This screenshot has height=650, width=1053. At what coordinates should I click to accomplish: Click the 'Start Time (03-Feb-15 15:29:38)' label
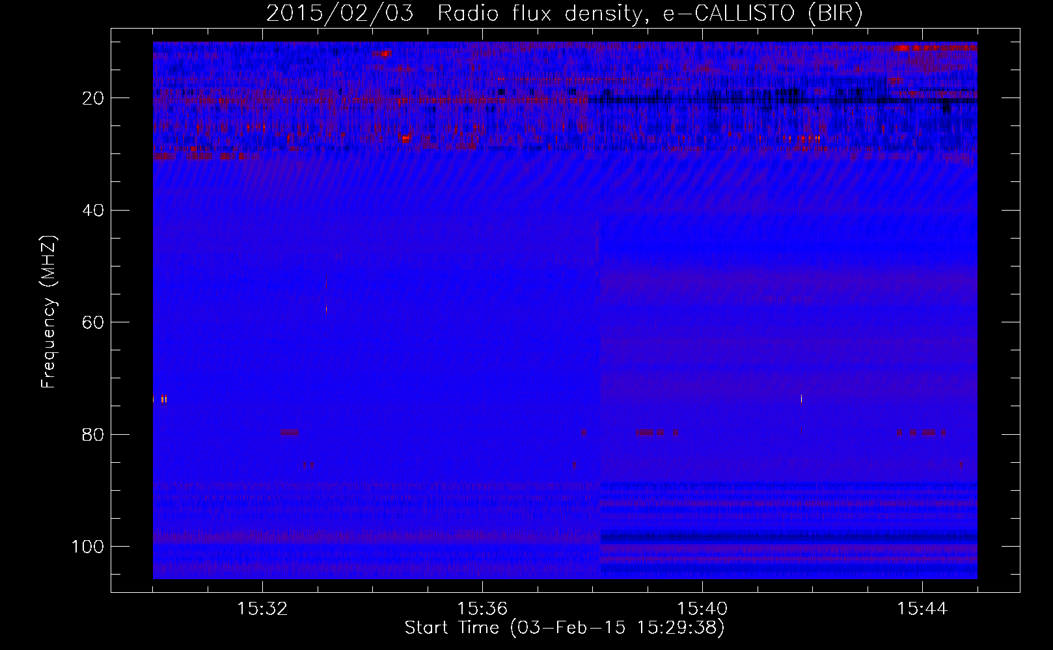click(564, 628)
